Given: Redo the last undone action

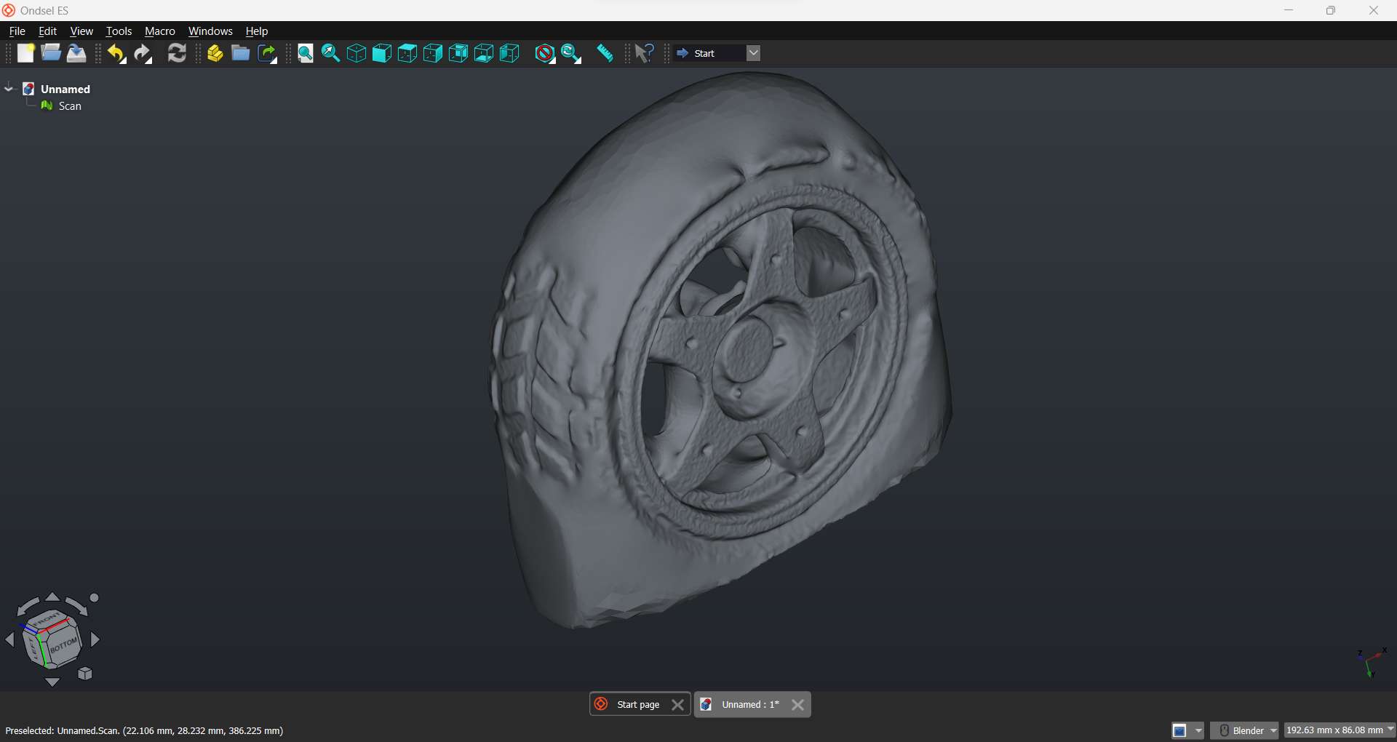Looking at the screenshot, I should pyautogui.click(x=143, y=53).
